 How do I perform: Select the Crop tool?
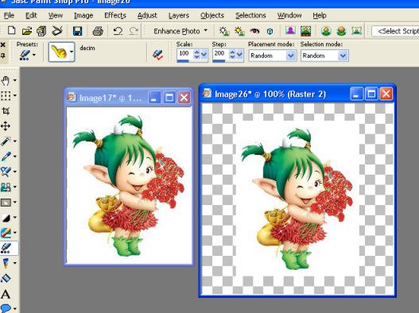click(6, 111)
